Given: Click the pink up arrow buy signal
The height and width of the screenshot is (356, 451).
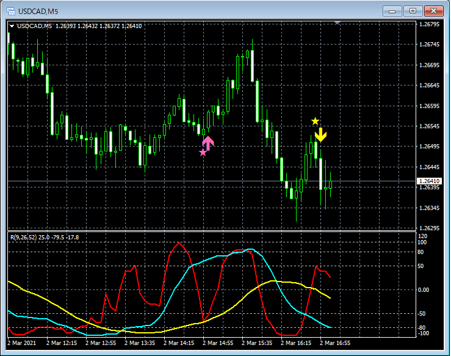Looking at the screenshot, I should pos(208,143).
